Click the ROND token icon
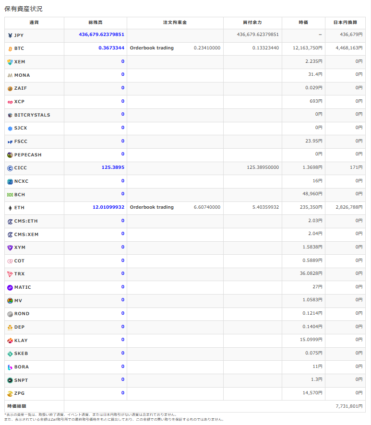The width and height of the screenshot is (371, 425). point(10,314)
